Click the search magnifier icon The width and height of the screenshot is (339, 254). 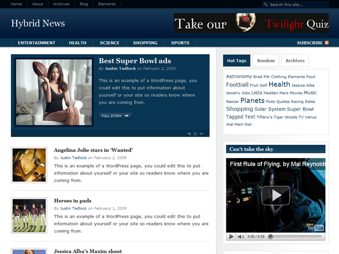coord(265,5)
